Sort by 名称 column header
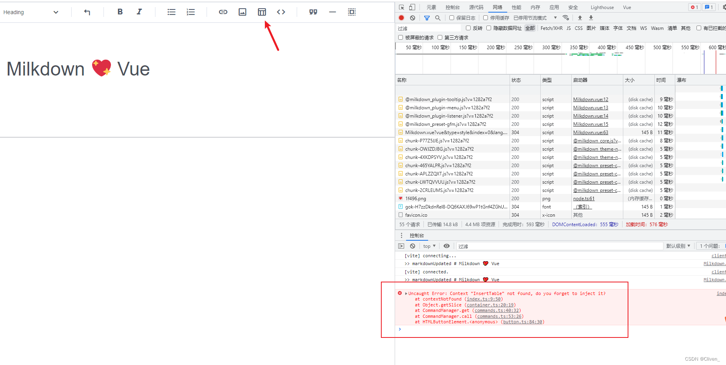This screenshot has width=726, height=365. [453, 80]
